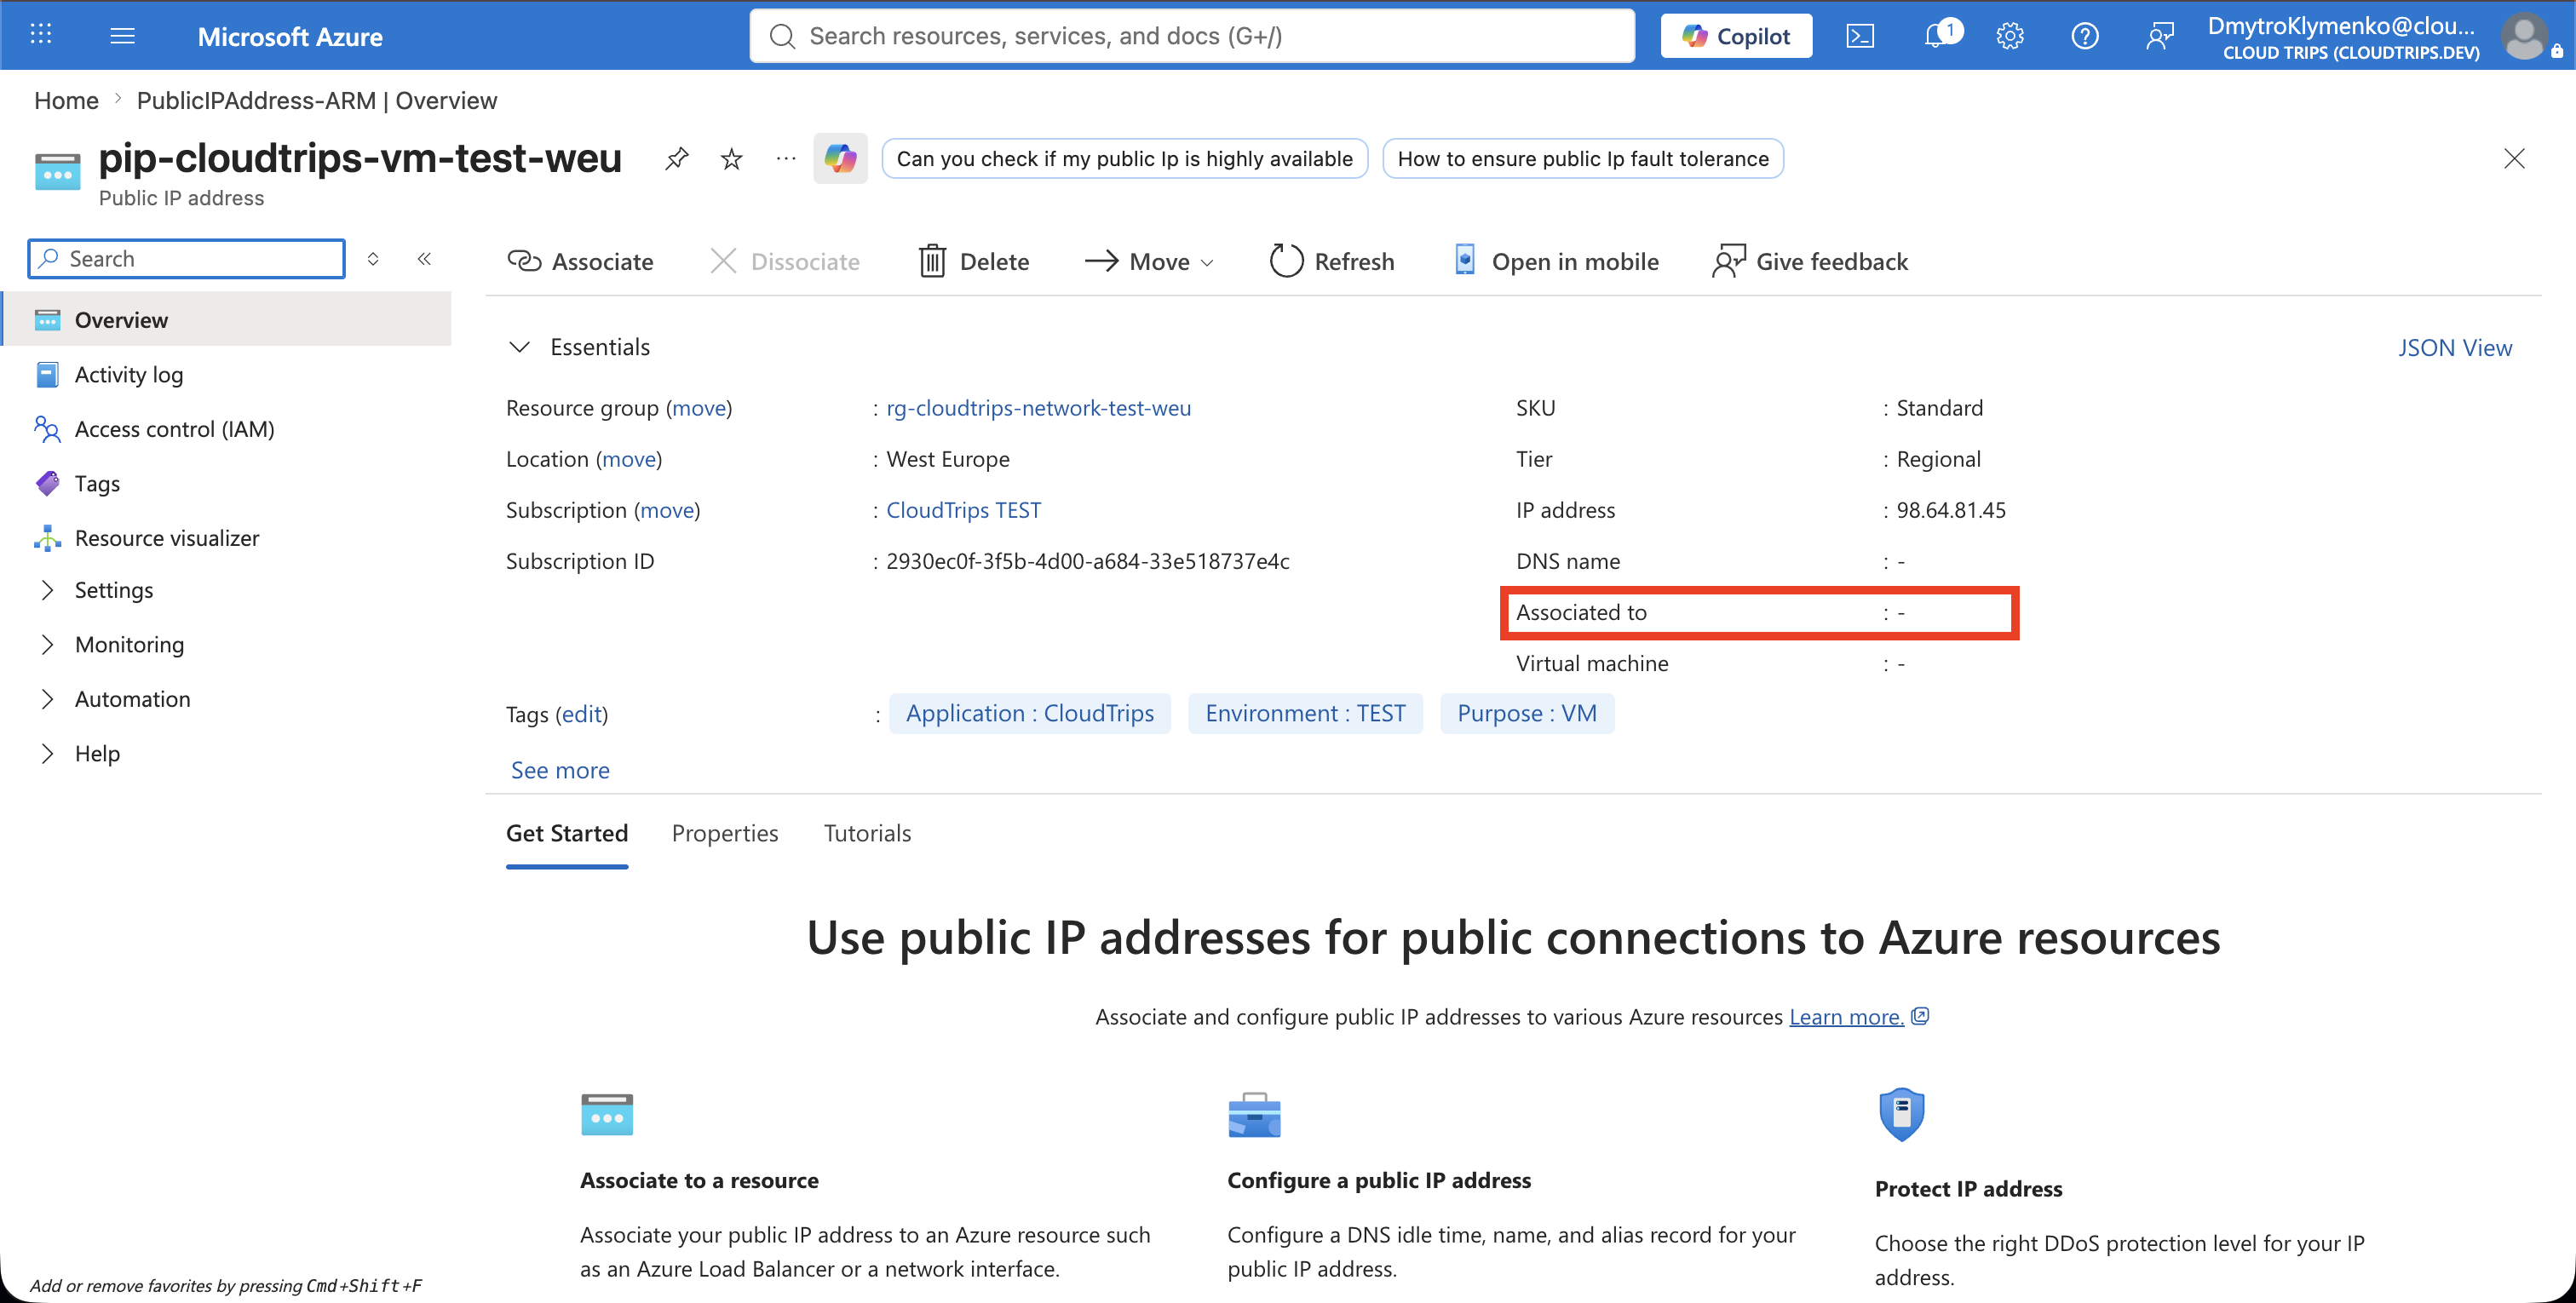Open rg-cloudtrips-network-test-weu resource group
Image resolution: width=2576 pixels, height=1303 pixels.
(1038, 407)
